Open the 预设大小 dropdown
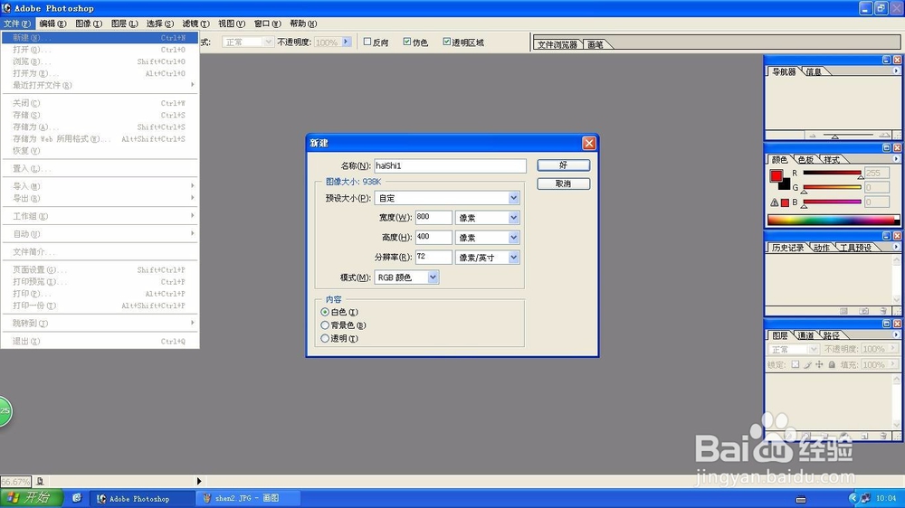Image resolution: width=905 pixels, height=508 pixels. click(513, 198)
